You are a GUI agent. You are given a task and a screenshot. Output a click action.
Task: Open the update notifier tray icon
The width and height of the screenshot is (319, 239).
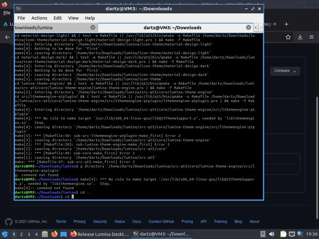pyautogui.click(x=299, y=234)
